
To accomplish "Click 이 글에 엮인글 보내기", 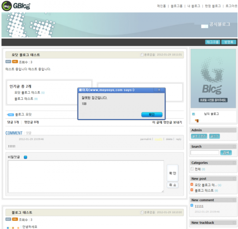I will (167, 122).
